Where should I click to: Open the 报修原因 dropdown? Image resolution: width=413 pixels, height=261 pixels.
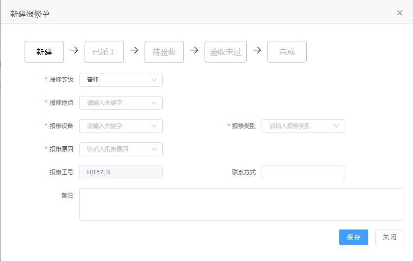click(121, 149)
